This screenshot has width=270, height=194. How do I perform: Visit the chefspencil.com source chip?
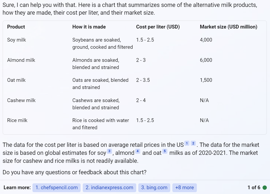(56, 188)
